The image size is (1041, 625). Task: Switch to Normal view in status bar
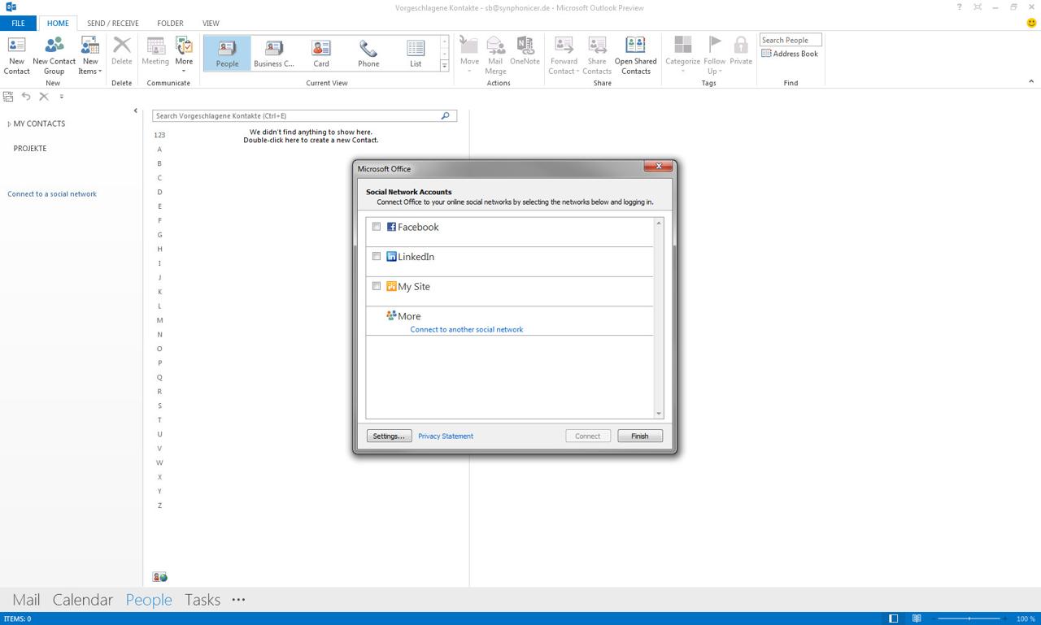(893, 618)
